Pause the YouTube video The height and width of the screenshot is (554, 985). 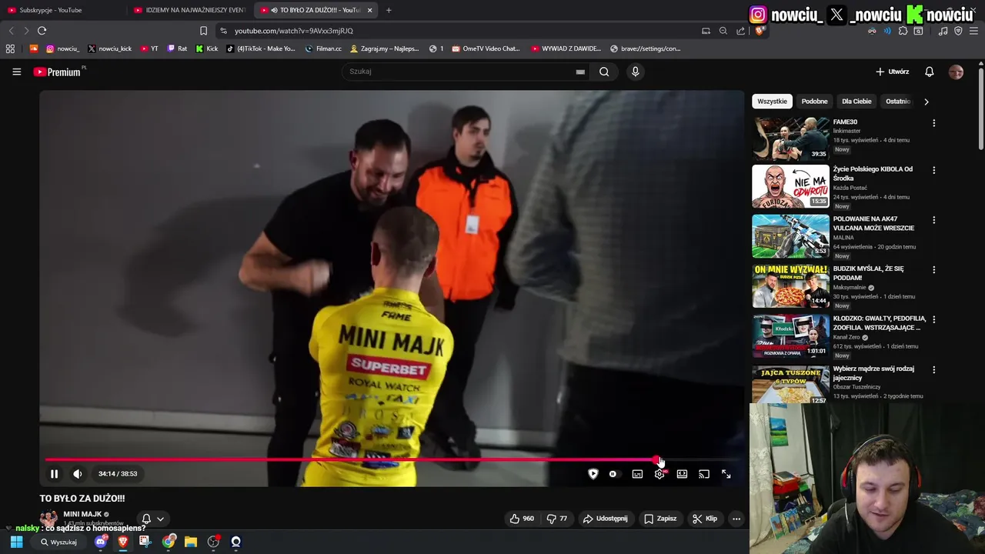[54, 474]
